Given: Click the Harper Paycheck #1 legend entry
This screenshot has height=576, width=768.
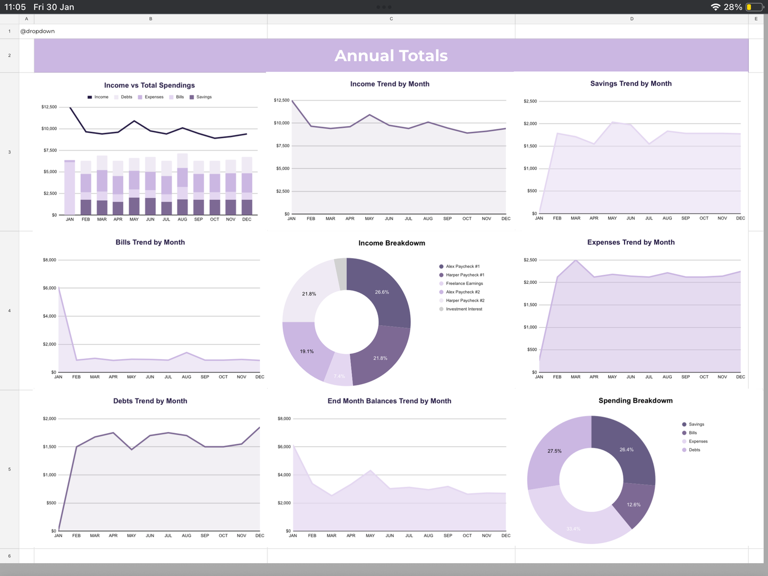Looking at the screenshot, I should [x=461, y=275].
